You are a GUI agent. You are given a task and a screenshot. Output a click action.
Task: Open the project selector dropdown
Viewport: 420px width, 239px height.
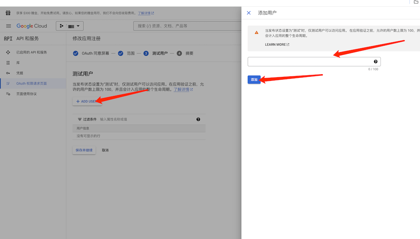coord(70,26)
